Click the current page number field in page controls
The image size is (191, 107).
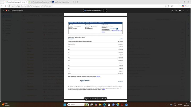coord(90,99)
